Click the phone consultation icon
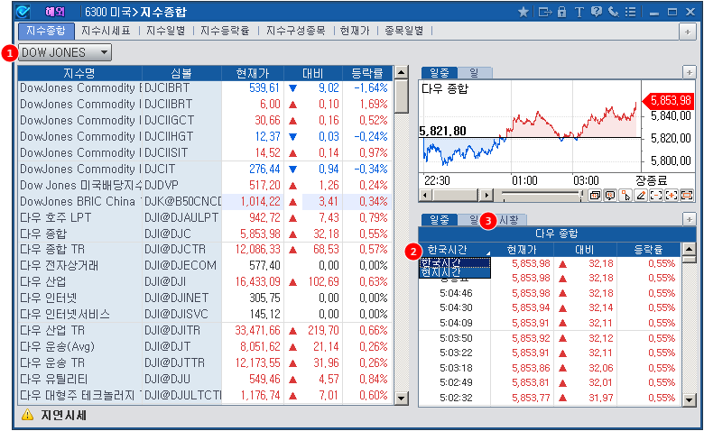This screenshot has width=704, height=431. (614, 12)
